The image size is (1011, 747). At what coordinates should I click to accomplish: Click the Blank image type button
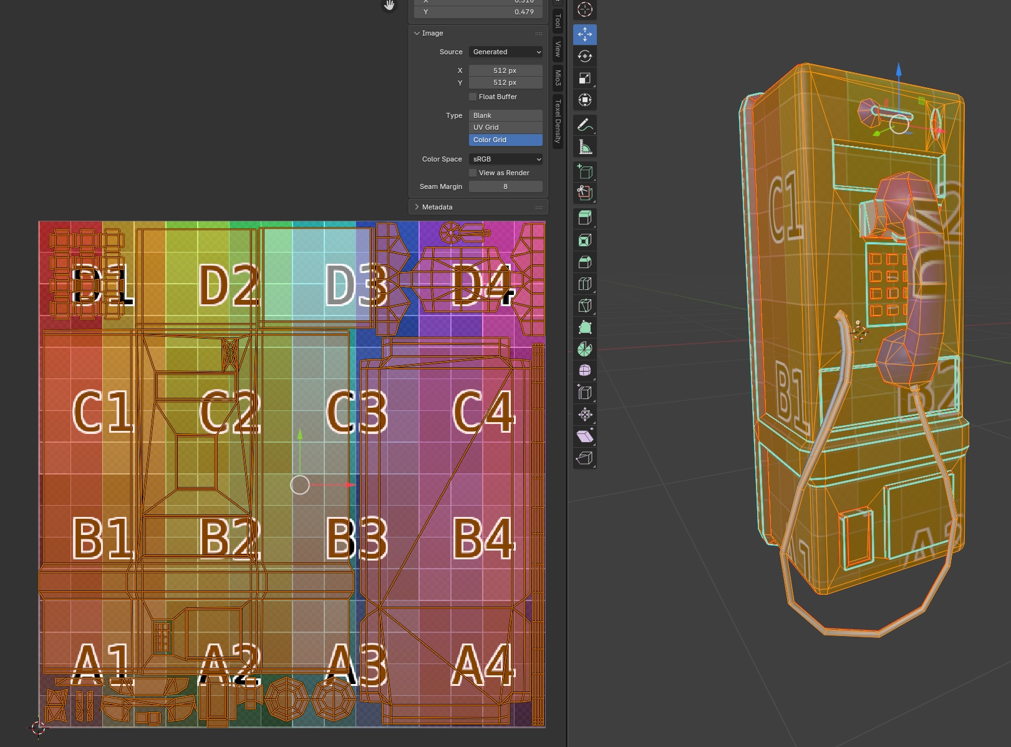point(505,115)
